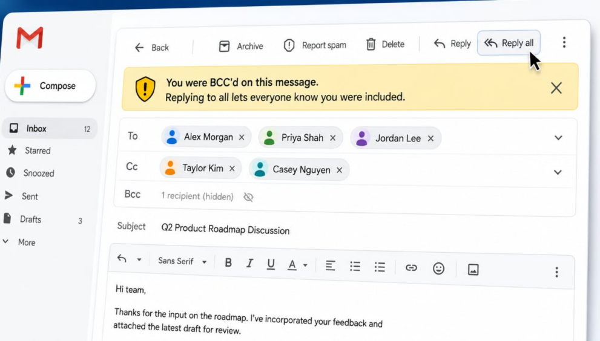Go Back to the message list
Image resolution: width=600 pixels, height=341 pixels.
(151, 47)
